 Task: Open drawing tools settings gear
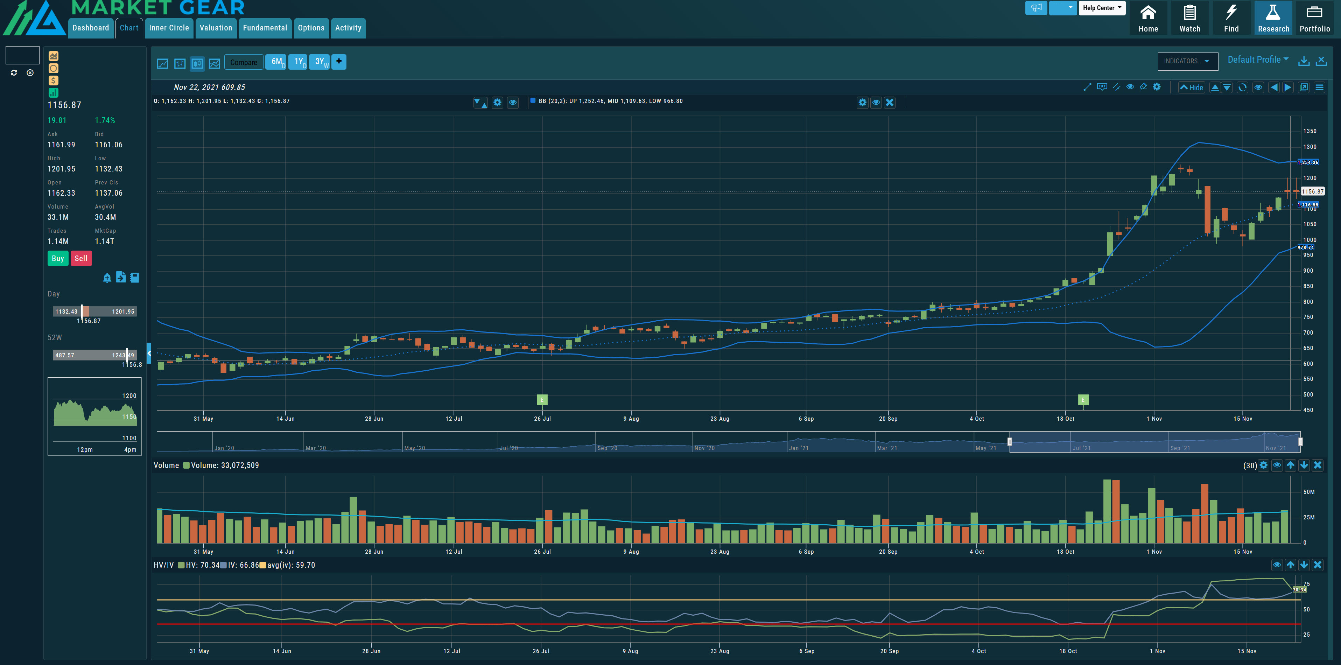tap(1157, 87)
